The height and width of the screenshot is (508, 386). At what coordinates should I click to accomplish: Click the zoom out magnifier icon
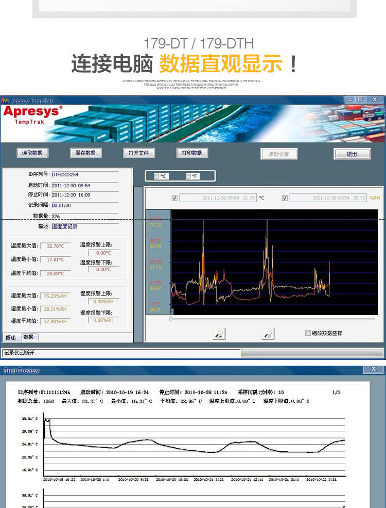click(x=268, y=334)
